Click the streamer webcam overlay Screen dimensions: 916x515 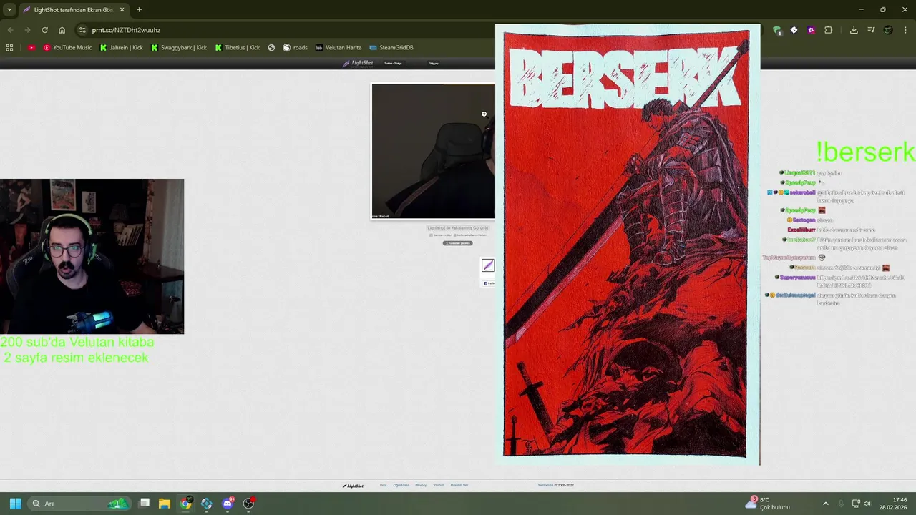[x=92, y=256]
